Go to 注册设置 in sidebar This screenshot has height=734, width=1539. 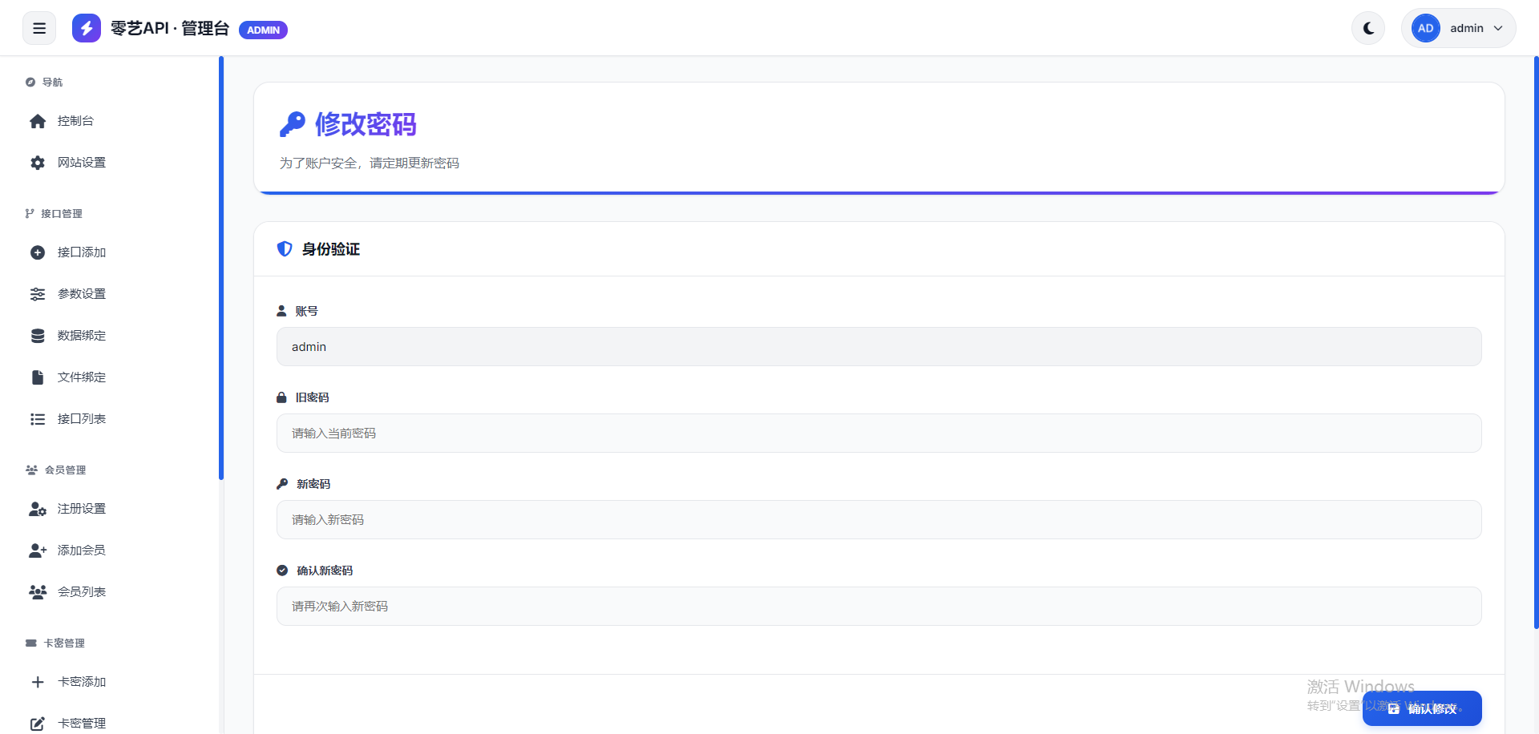coord(81,509)
